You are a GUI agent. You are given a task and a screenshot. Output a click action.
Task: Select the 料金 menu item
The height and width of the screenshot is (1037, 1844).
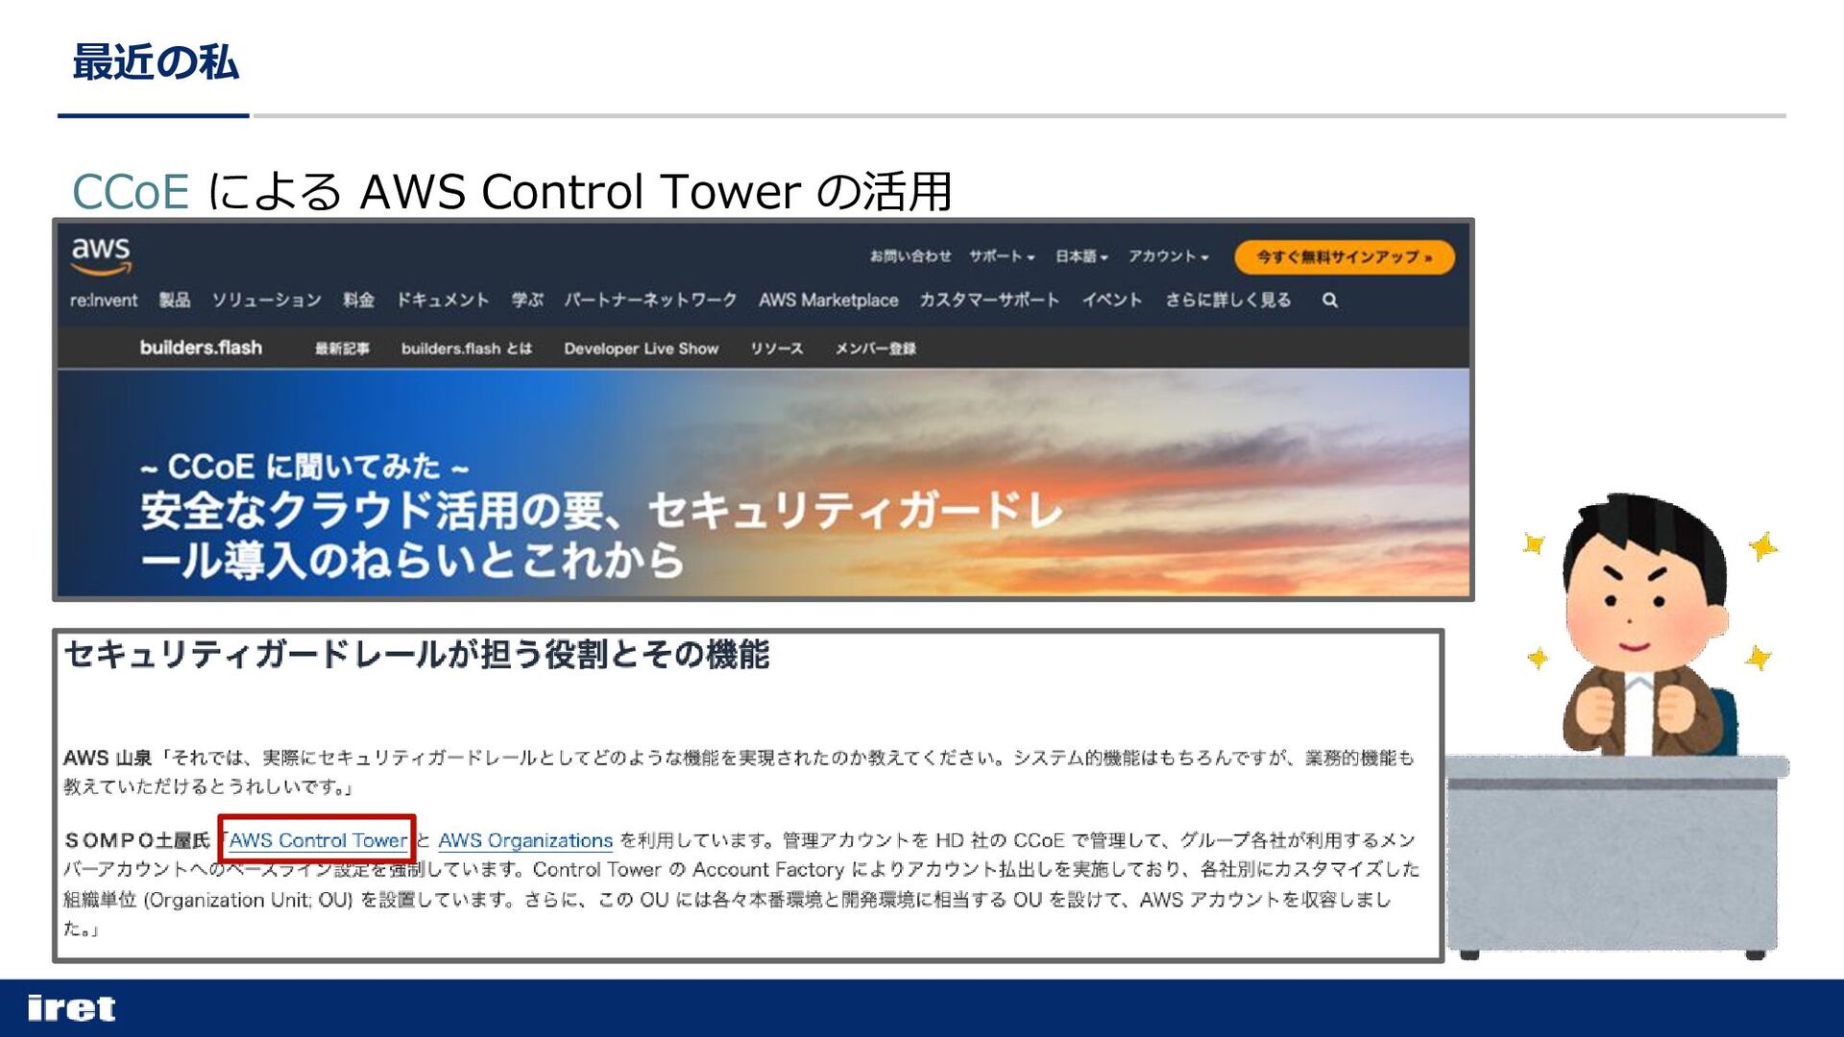359,301
